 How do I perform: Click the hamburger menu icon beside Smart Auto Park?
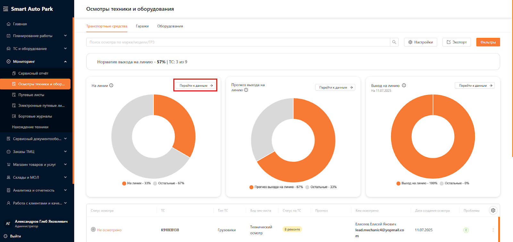pos(5,9)
